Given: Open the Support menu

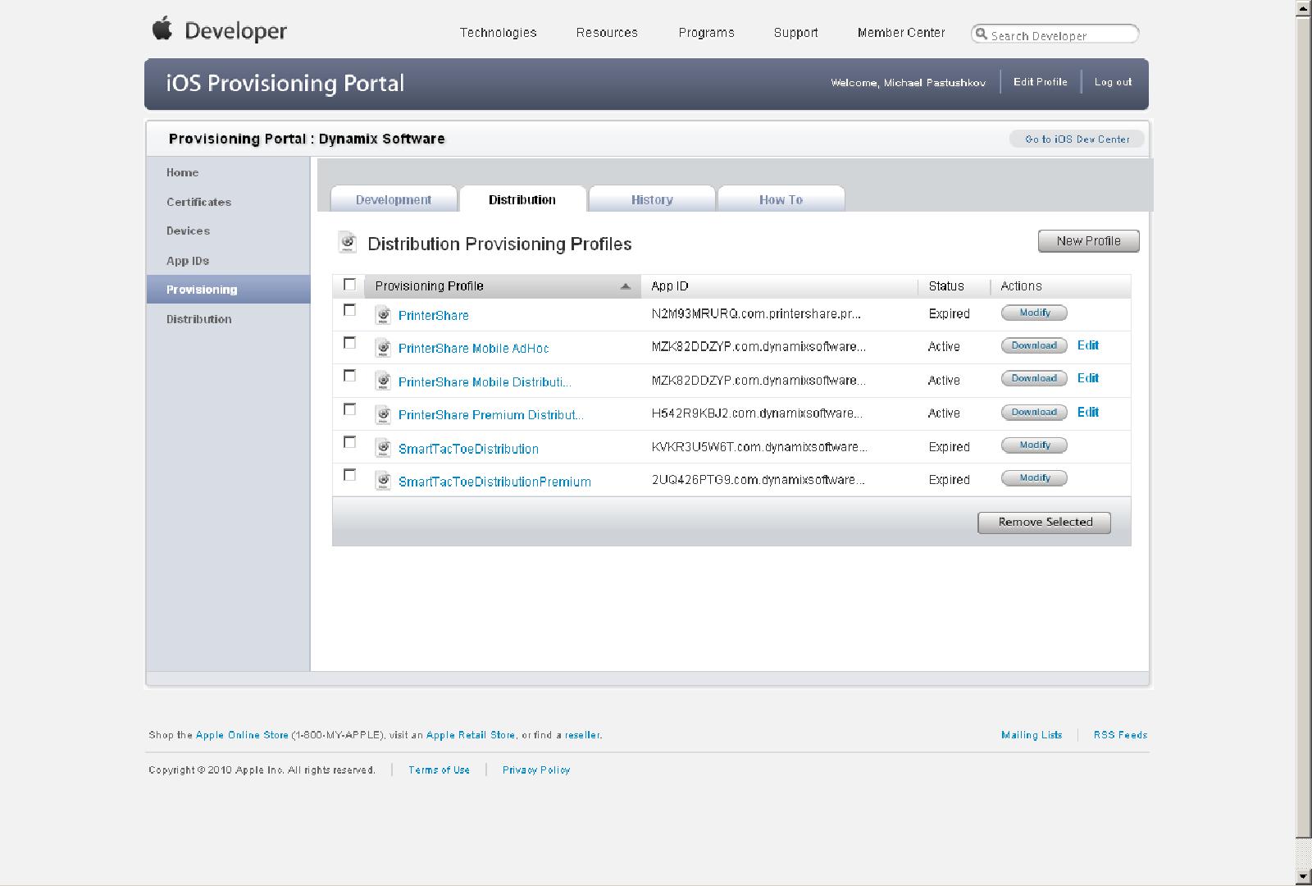Looking at the screenshot, I should [x=795, y=33].
